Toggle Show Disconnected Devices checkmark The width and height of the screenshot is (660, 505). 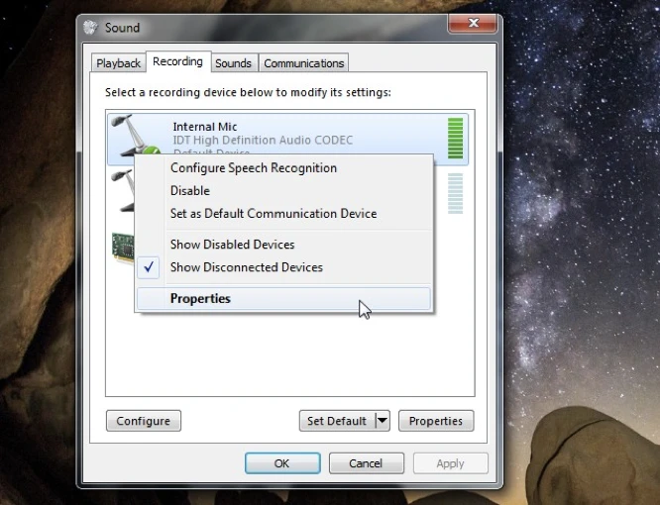point(246,267)
